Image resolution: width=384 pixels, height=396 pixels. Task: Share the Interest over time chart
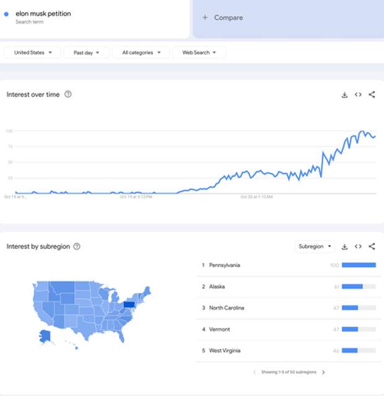372,95
